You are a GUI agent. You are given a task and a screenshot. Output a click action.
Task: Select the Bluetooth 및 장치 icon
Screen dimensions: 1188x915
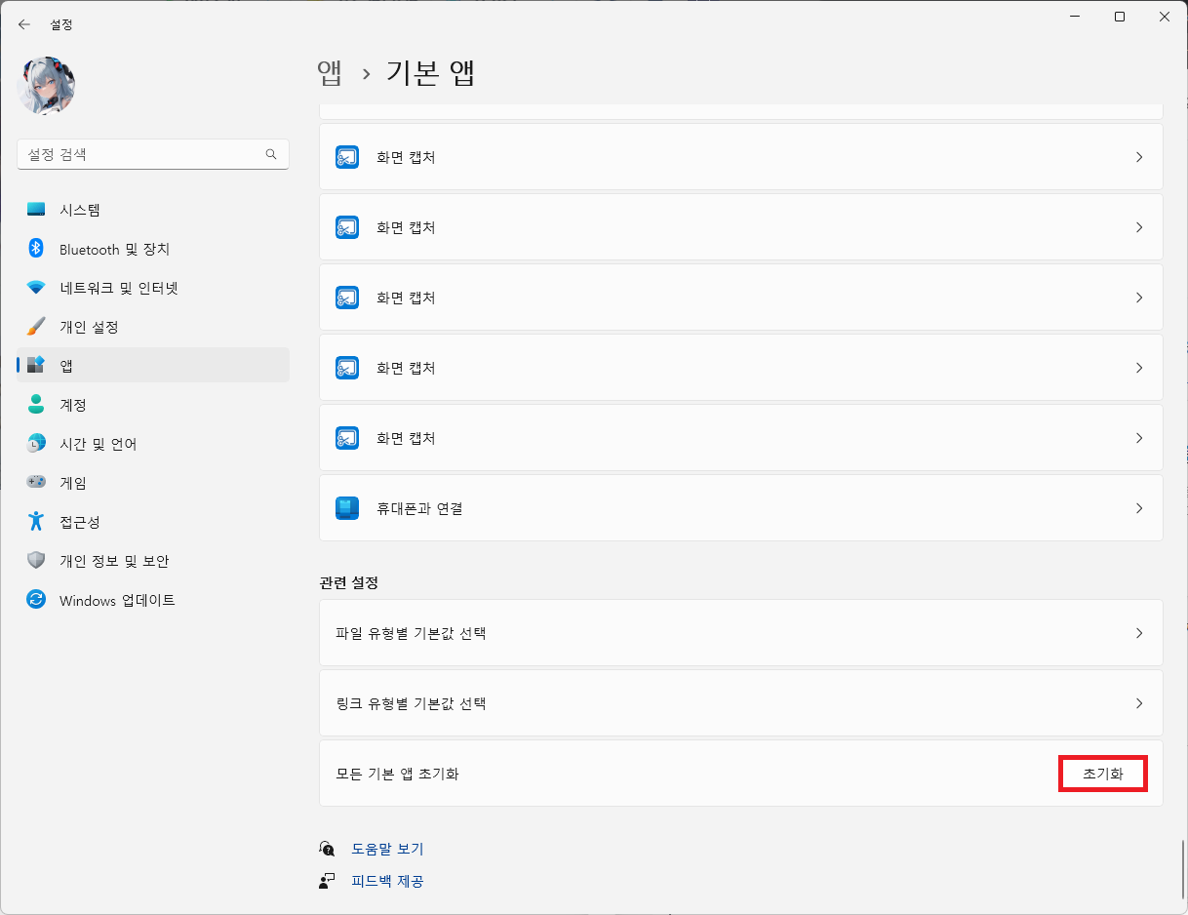pos(36,249)
